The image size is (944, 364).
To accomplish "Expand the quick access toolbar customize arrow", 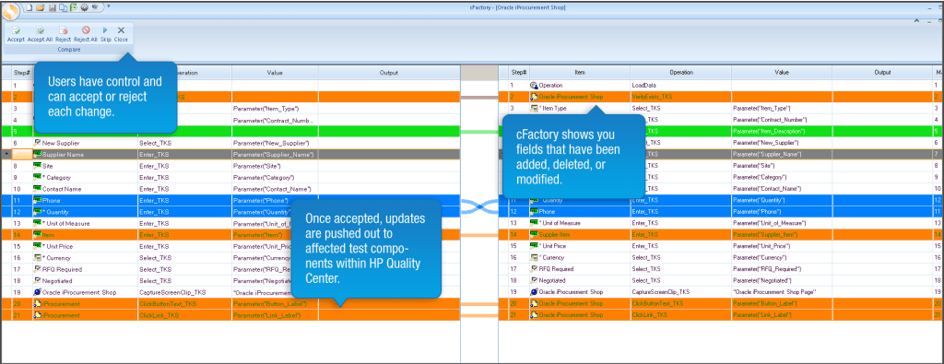I will 109,6.
